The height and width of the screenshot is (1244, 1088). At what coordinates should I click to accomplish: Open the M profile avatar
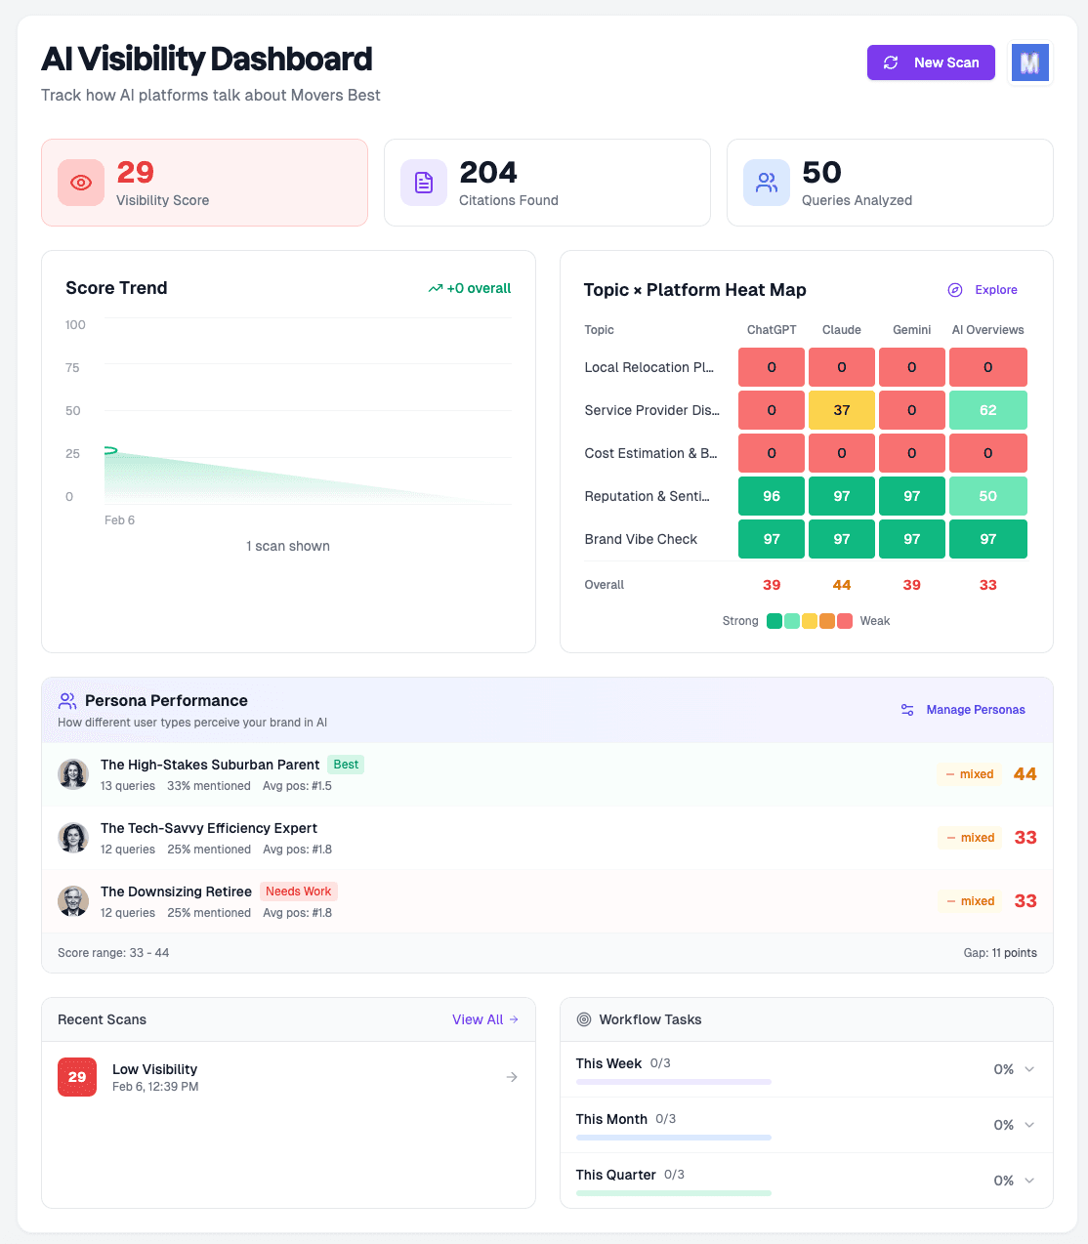[1029, 62]
